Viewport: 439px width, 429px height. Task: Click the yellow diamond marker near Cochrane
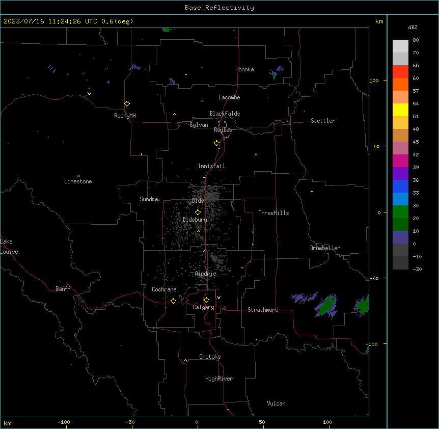pyautogui.click(x=173, y=301)
